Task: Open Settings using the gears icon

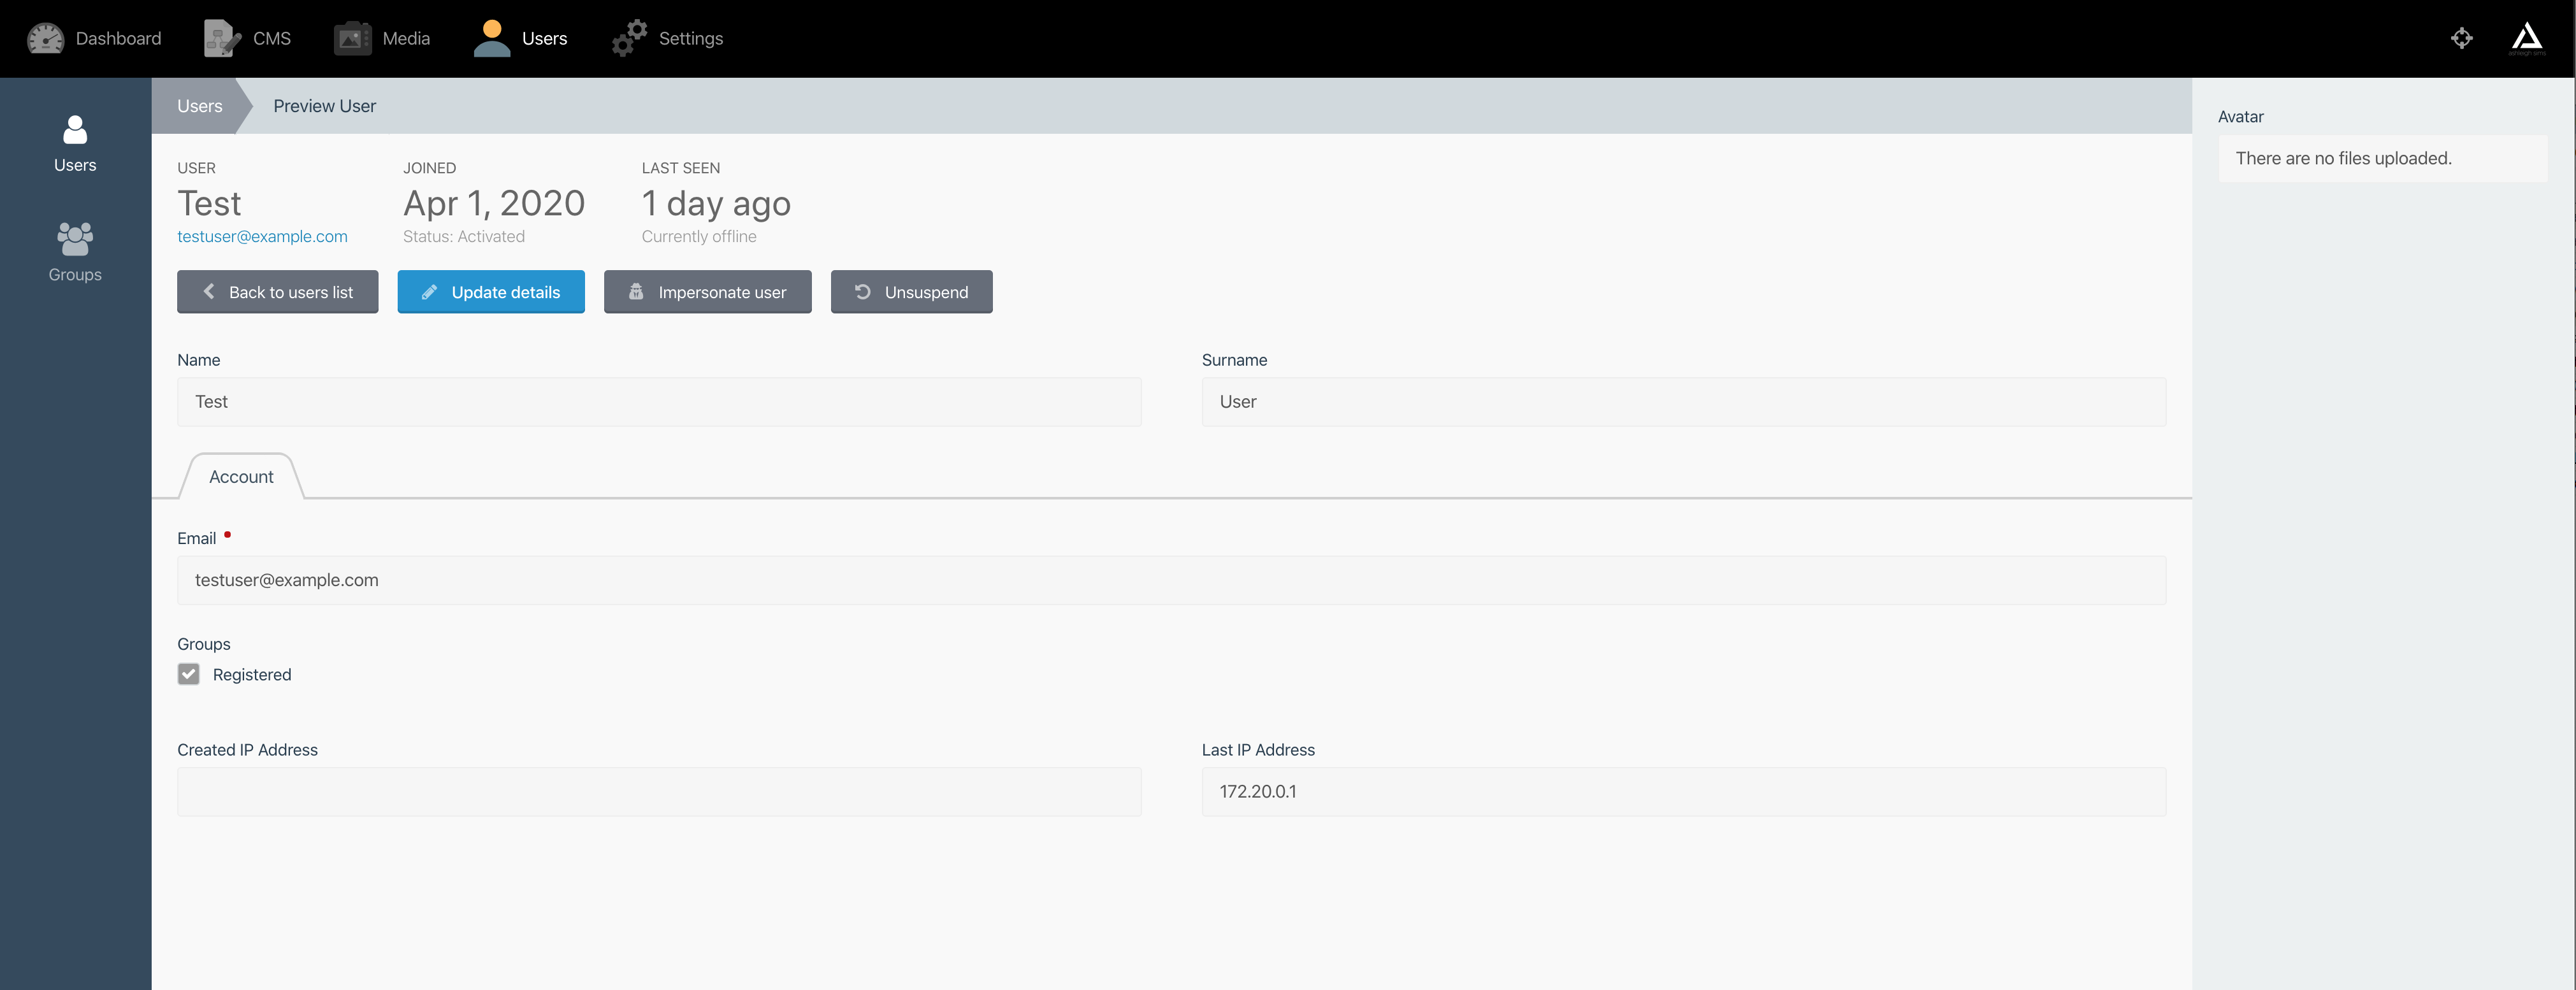Action: tap(628, 37)
